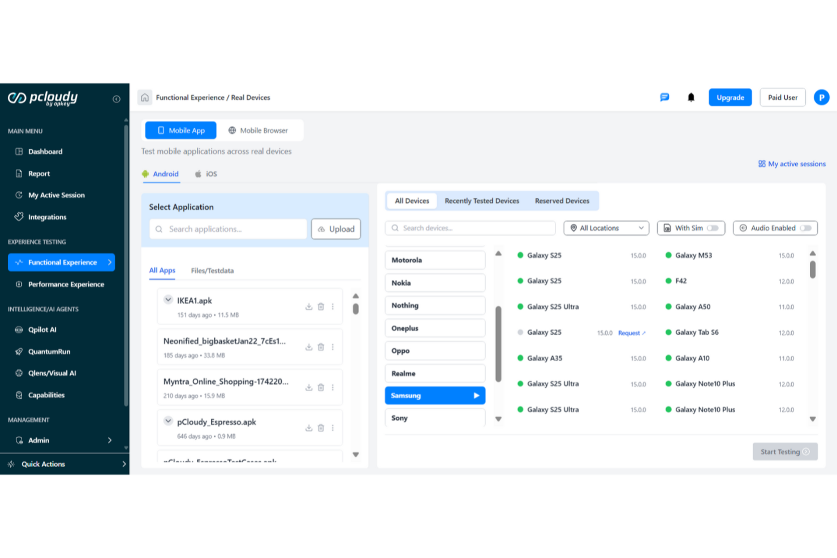Select the Motorola brand

coord(435,260)
